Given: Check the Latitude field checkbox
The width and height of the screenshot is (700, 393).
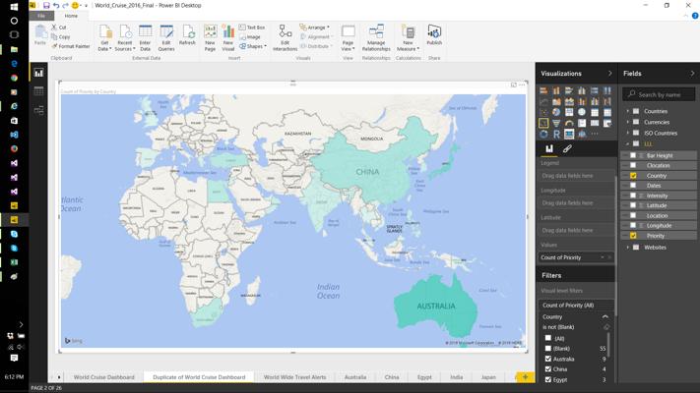Looking at the screenshot, I should [x=633, y=205].
